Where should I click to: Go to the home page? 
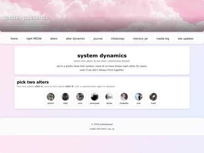pos(14,39)
